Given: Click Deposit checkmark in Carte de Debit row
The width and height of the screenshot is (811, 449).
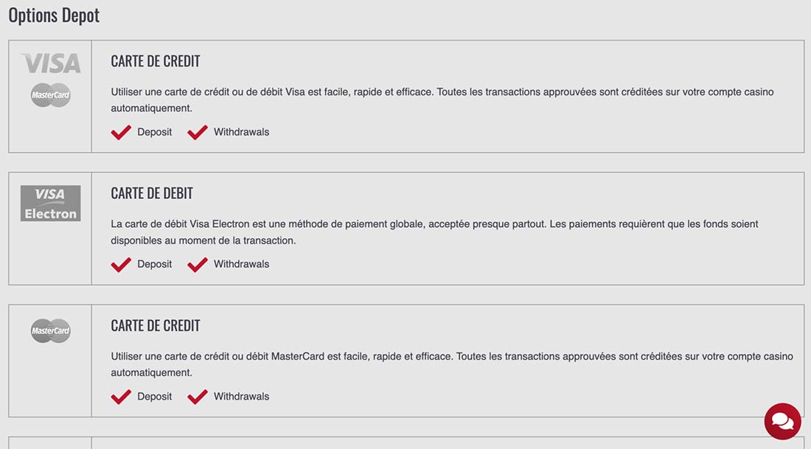Looking at the screenshot, I should [x=121, y=265].
